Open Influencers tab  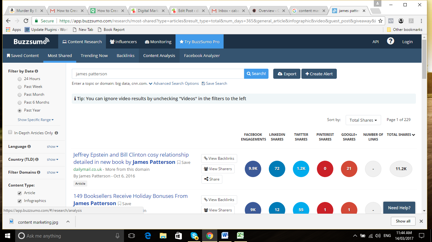click(x=123, y=42)
